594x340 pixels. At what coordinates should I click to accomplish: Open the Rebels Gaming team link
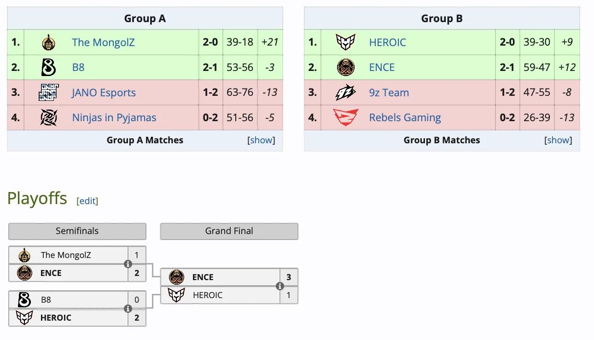(x=405, y=117)
